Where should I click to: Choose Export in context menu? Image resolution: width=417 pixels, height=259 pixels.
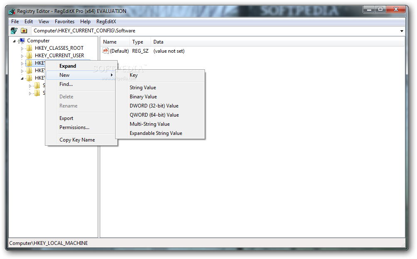click(81, 118)
